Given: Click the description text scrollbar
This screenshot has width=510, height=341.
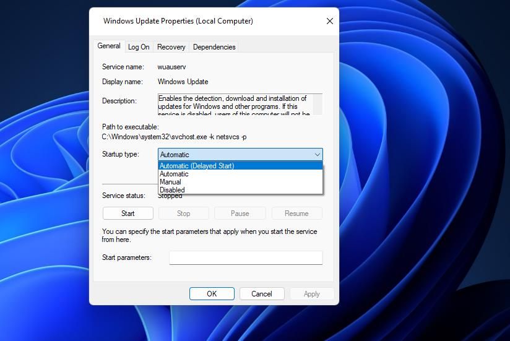Looking at the screenshot, I should 318,104.
